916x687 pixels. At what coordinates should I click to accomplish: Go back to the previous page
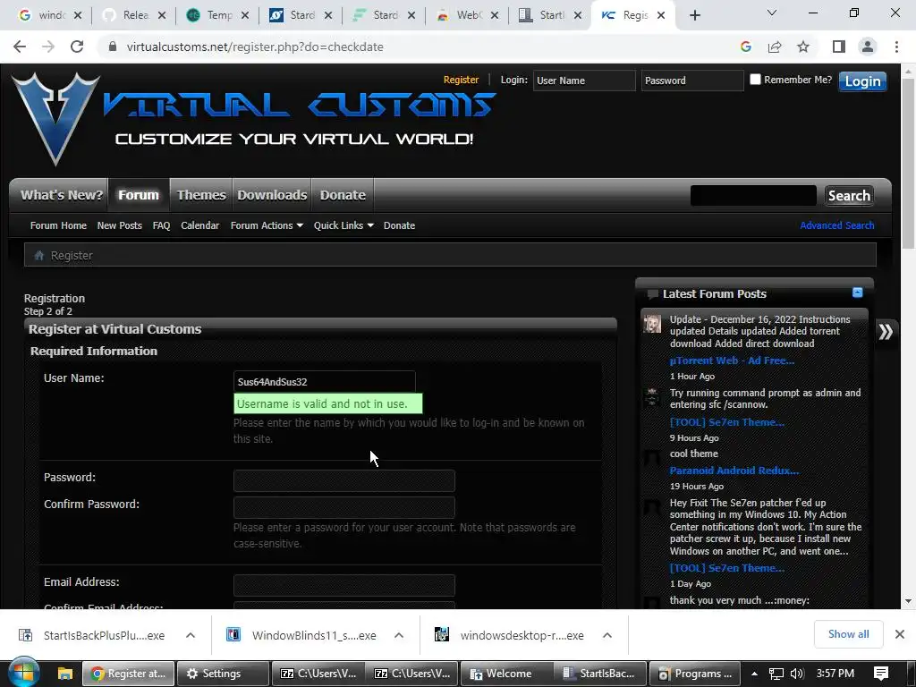coord(20,47)
